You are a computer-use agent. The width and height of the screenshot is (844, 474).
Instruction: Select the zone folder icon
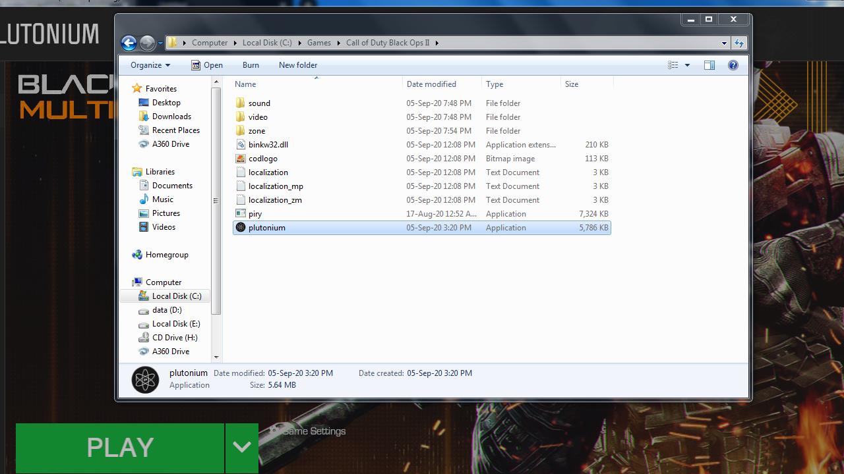click(x=241, y=131)
